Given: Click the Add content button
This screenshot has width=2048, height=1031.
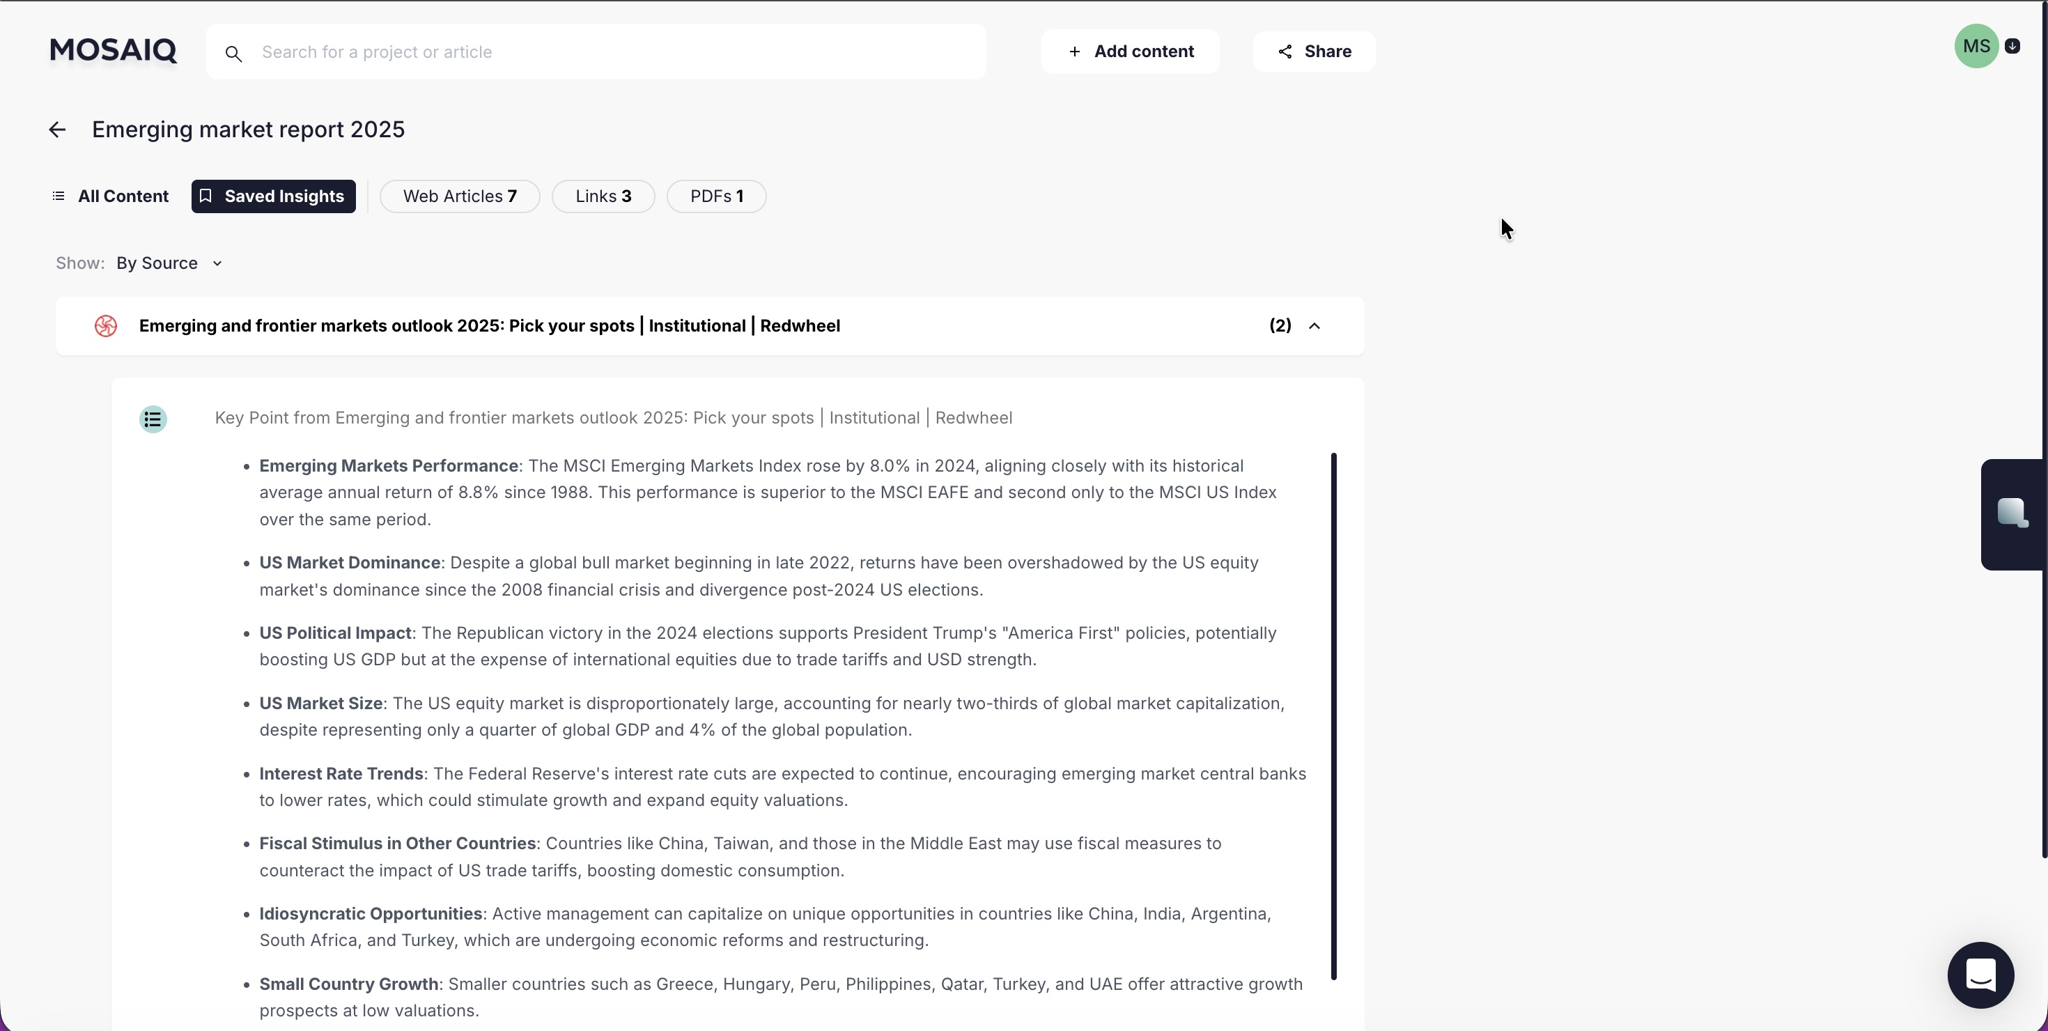Looking at the screenshot, I should [x=1131, y=51].
